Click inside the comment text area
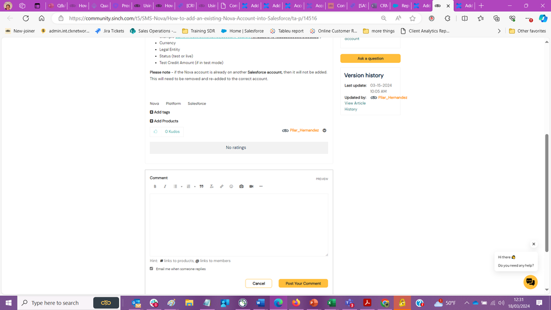Viewport: 551px width, 310px height. click(x=239, y=225)
